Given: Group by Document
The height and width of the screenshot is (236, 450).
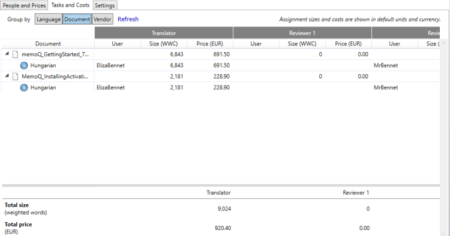Looking at the screenshot, I should click(77, 19).
